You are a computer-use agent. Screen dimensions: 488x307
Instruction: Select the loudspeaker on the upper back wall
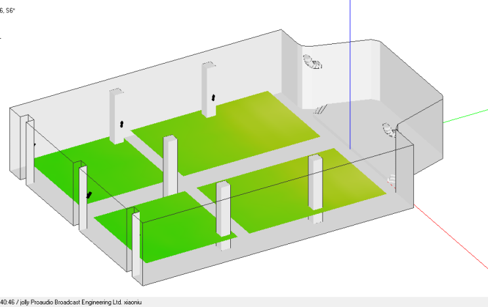(x=312, y=62)
